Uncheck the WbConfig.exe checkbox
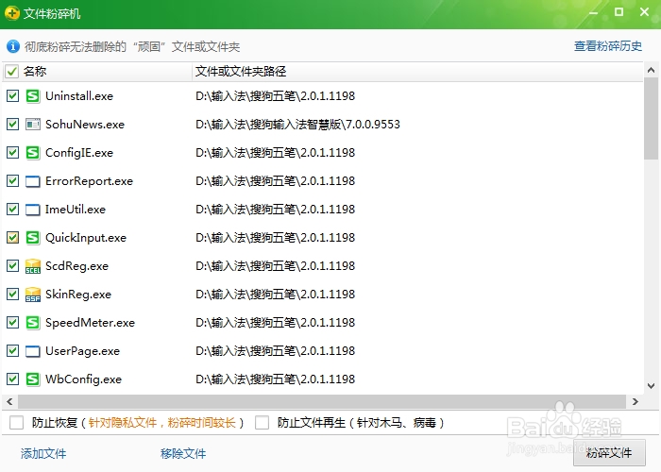The height and width of the screenshot is (472, 661). pos(12,379)
